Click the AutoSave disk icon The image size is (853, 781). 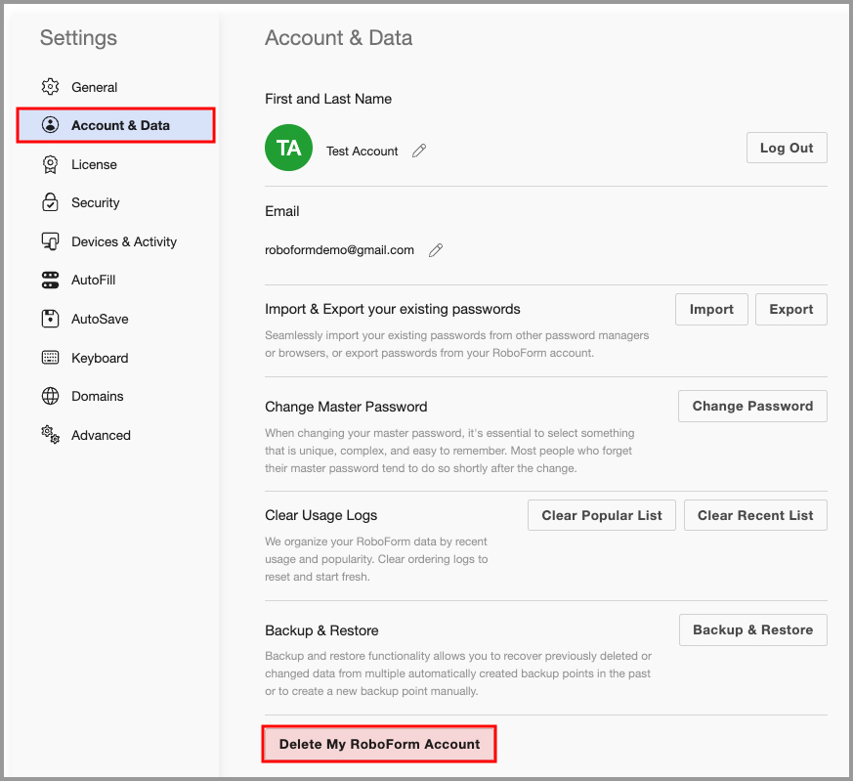(50, 319)
